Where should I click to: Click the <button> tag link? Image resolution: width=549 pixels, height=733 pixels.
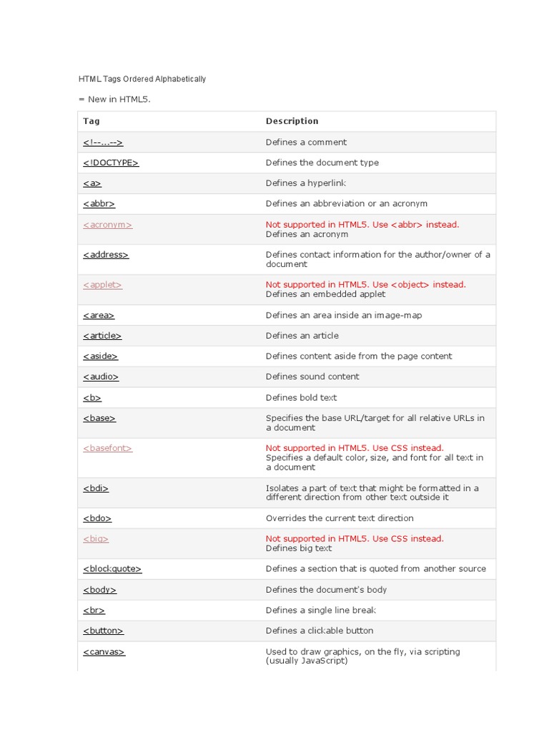(103, 631)
